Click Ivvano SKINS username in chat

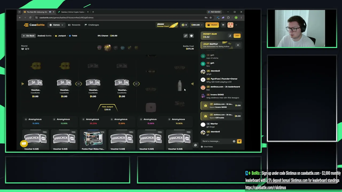(217, 95)
